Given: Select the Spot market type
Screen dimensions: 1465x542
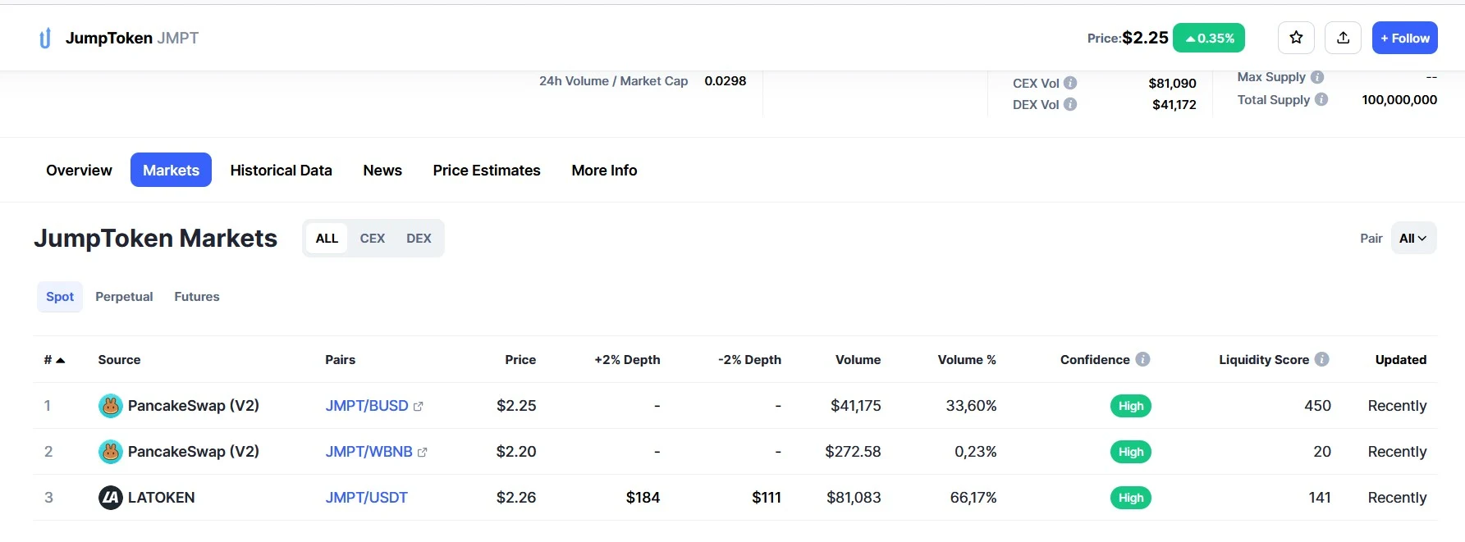Looking at the screenshot, I should [60, 297].
